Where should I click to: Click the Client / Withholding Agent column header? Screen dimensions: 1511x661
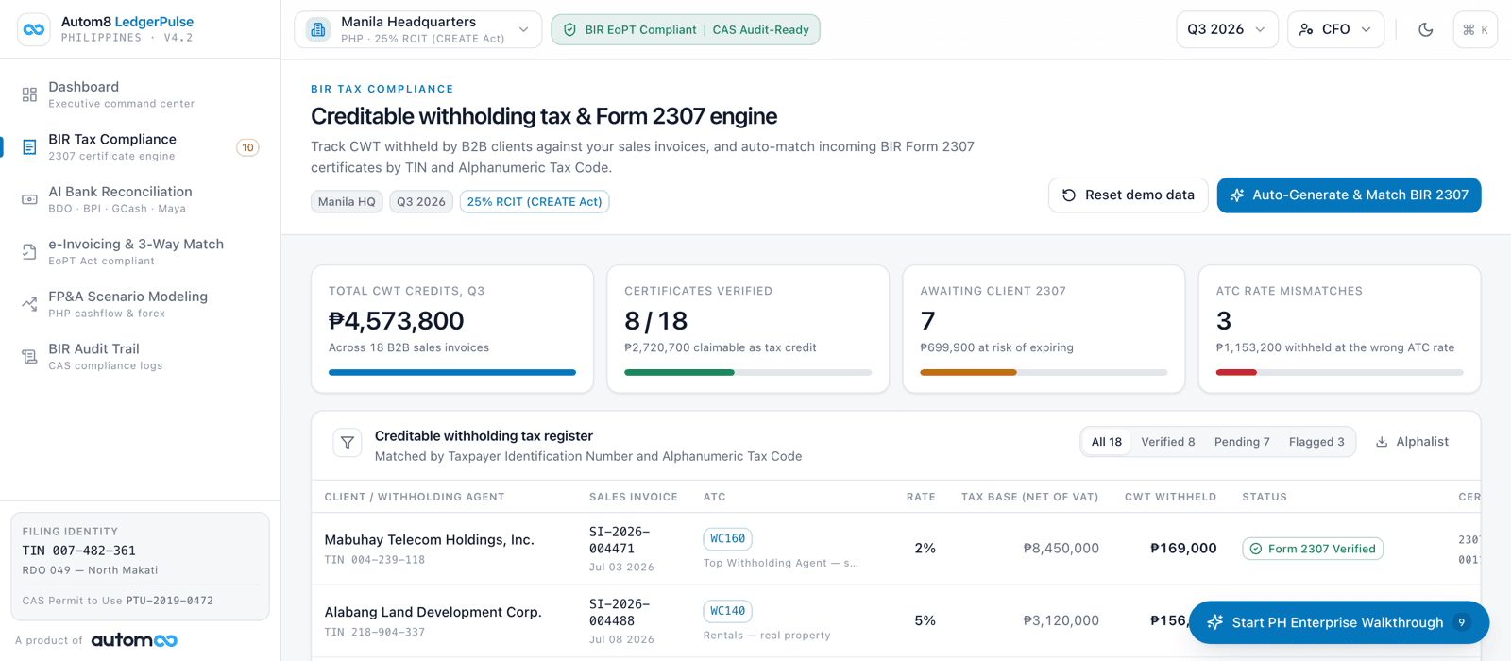click(x=415, y=497)
